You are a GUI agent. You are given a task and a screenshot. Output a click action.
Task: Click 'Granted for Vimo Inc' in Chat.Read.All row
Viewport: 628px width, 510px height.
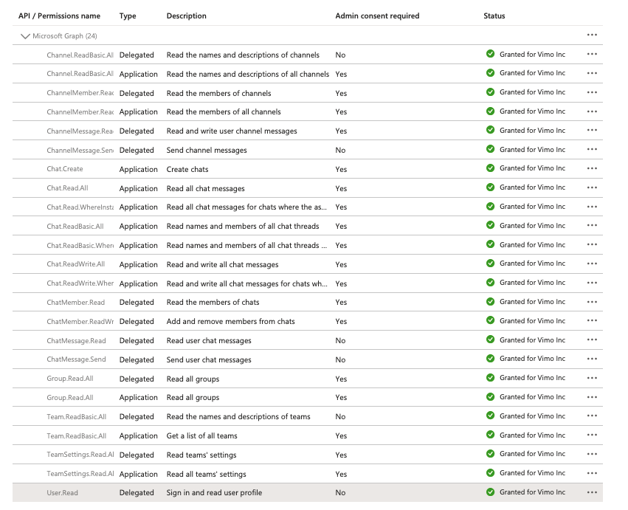click(532, 187)
